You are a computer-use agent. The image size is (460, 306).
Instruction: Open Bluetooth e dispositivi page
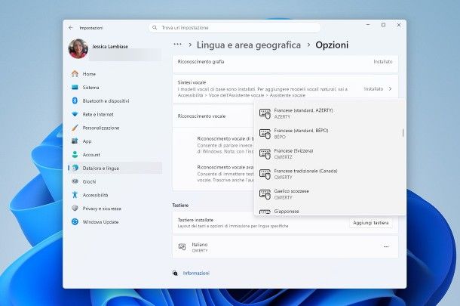coord(115,100)
